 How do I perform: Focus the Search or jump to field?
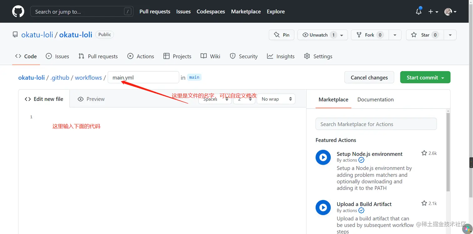click(x=82, y=12)
